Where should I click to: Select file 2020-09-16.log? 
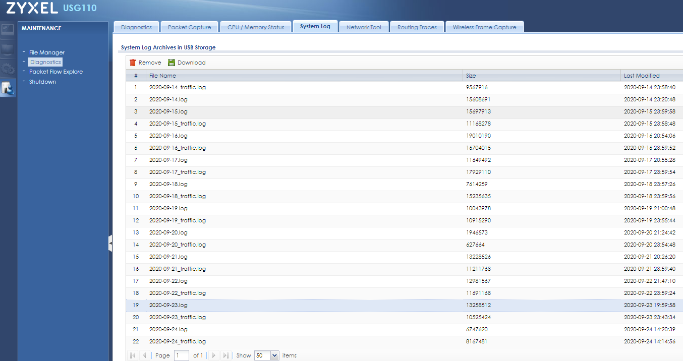tap(168, 136)
